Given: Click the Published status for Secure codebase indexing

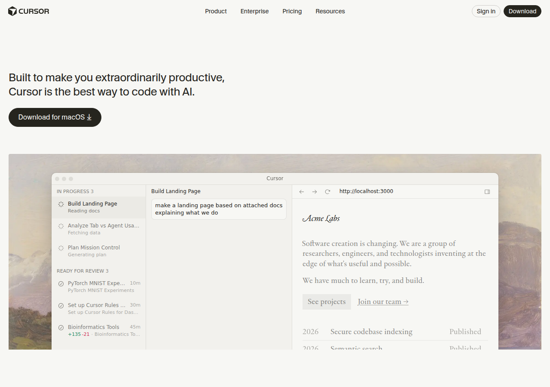Looking at the screenshot, I should 465,332.
